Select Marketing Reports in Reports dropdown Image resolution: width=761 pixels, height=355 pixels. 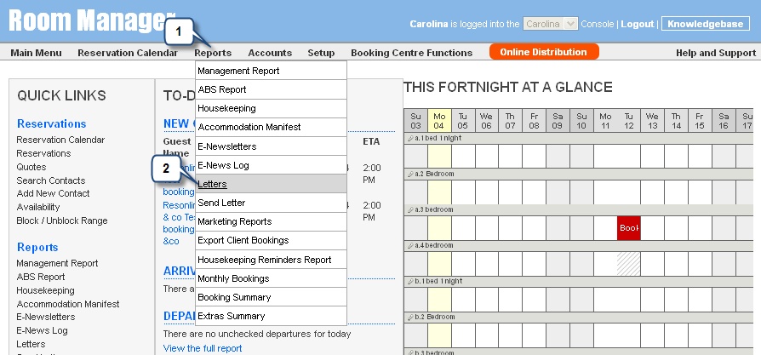pyautogui.click(x=271, y=221)
